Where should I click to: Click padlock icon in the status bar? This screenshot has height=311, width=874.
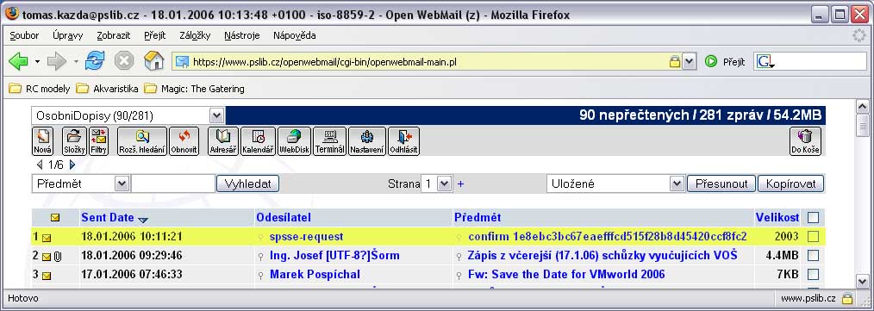(847, 298)
